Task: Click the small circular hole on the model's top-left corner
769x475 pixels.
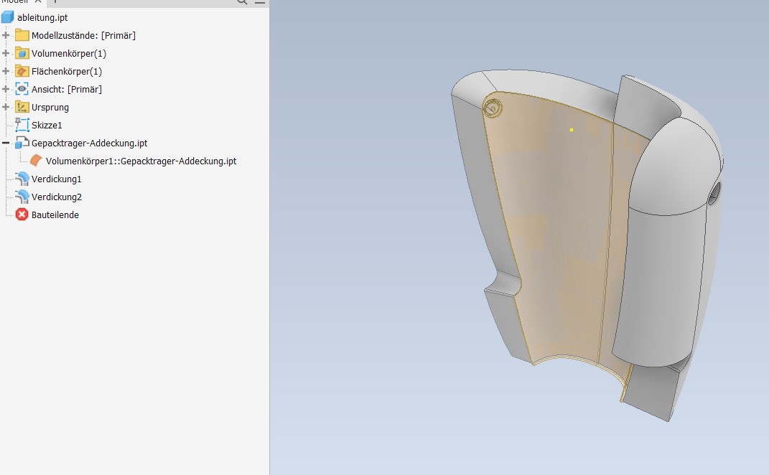Action: 493,108
